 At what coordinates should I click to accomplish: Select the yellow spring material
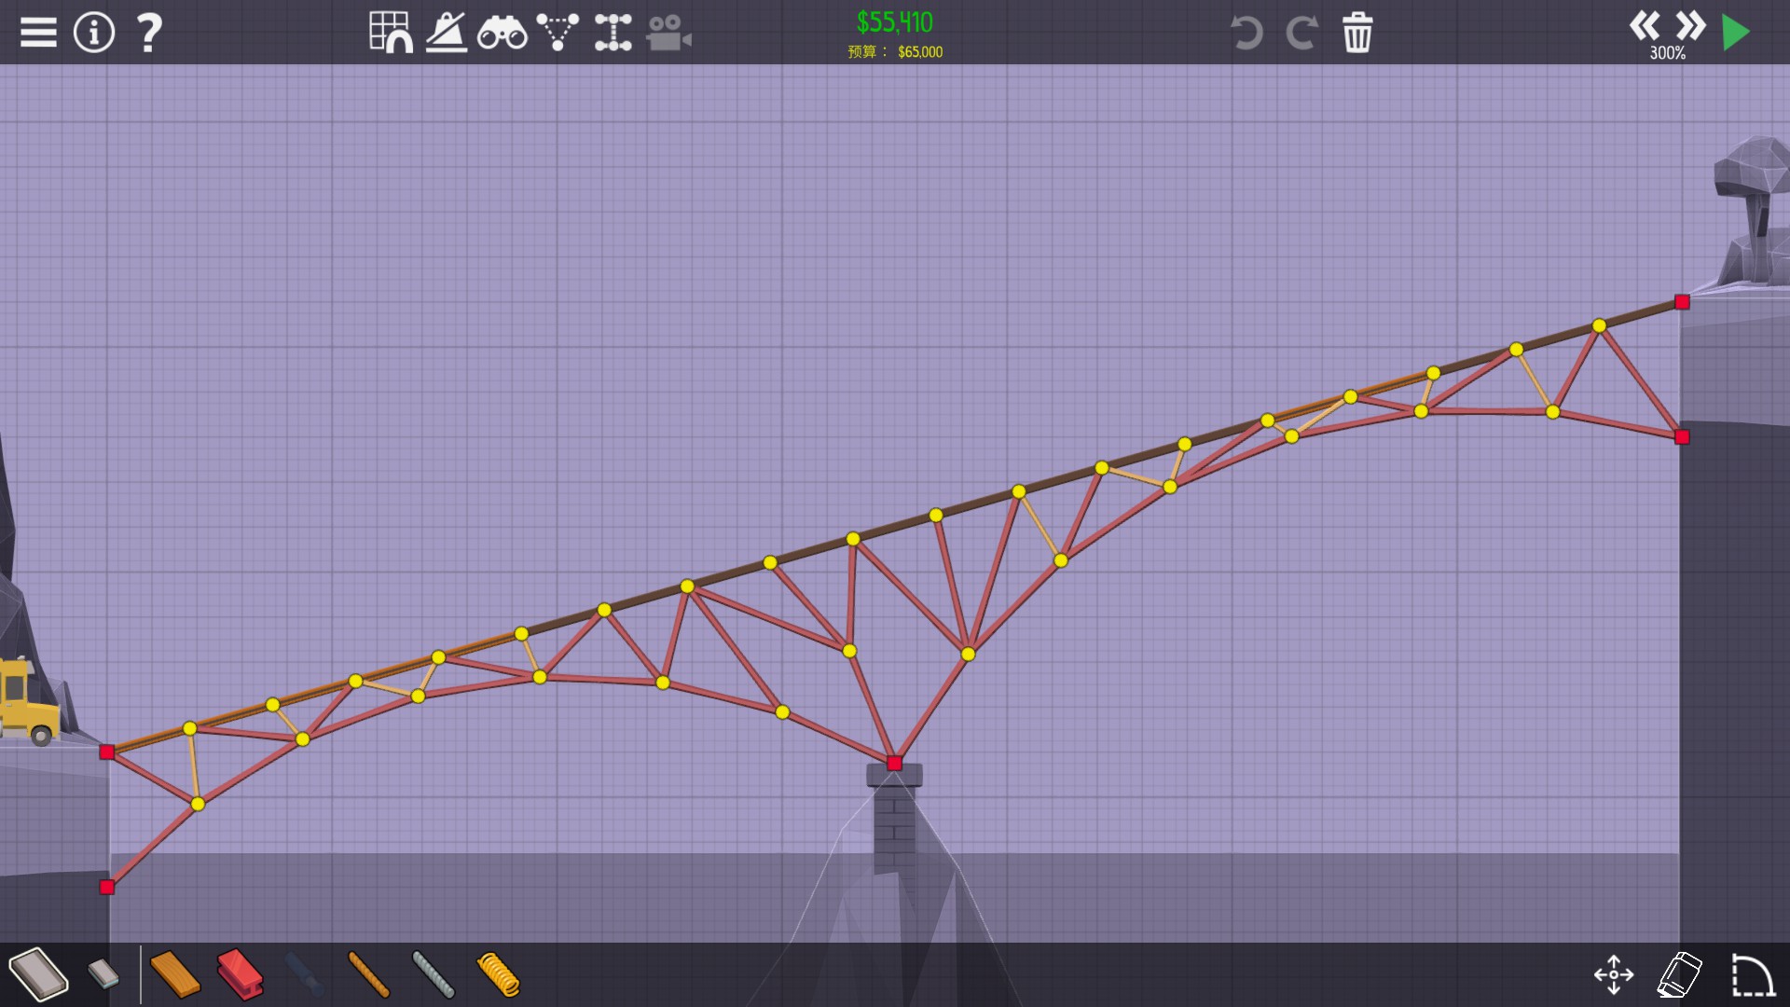499,974
